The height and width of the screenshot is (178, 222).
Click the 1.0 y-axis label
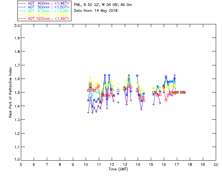(x=17, y=160)
